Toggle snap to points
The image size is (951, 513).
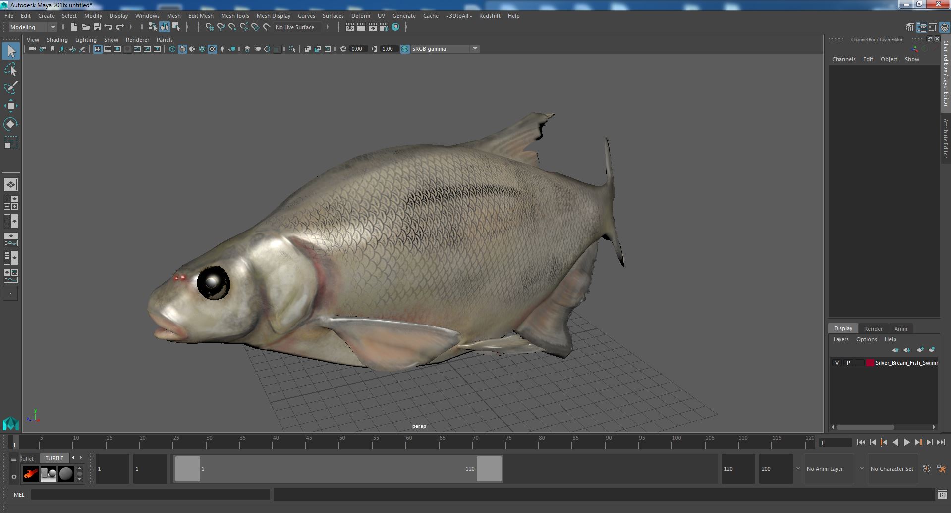click(x=232, y=27)
